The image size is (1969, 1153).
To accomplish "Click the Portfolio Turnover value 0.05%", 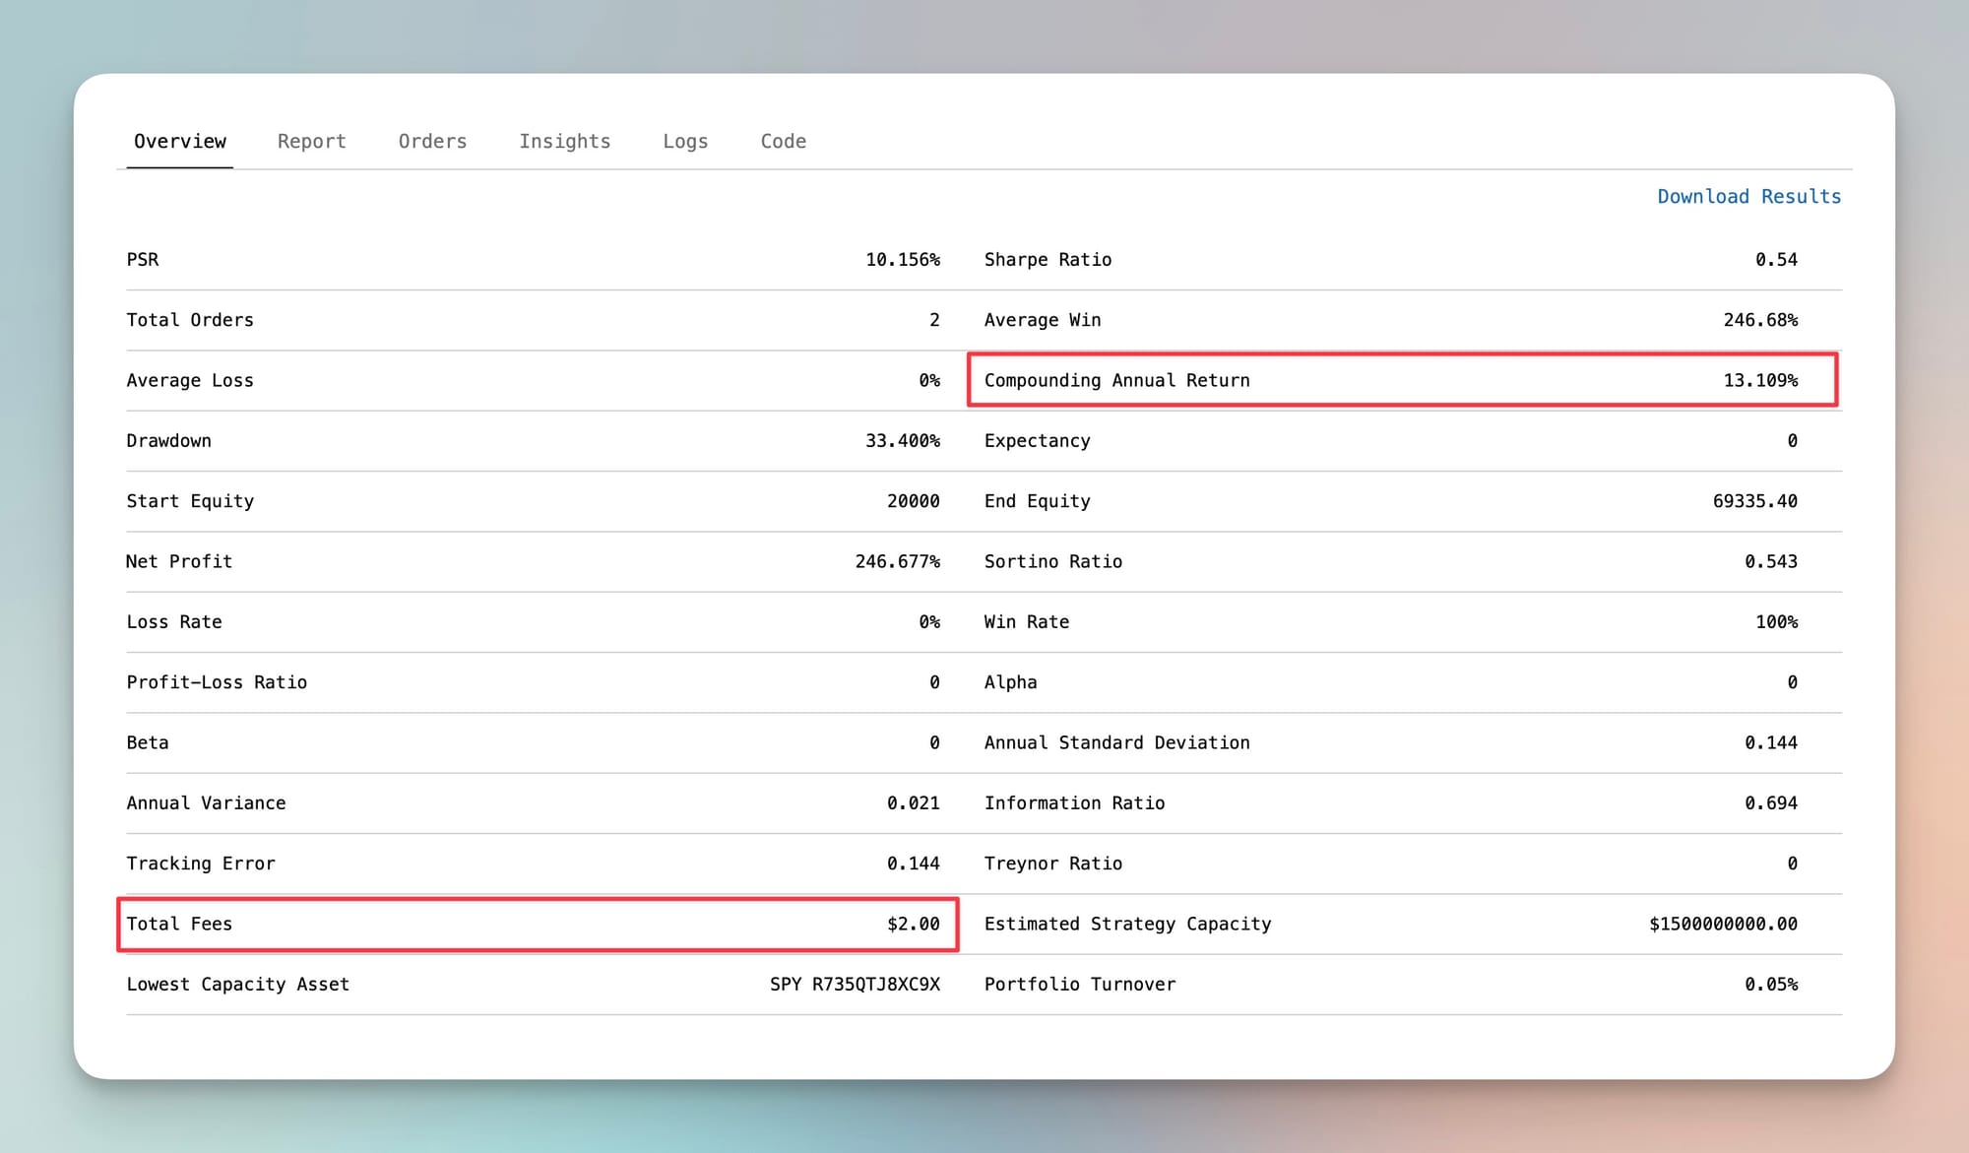I will point(1770,985).
